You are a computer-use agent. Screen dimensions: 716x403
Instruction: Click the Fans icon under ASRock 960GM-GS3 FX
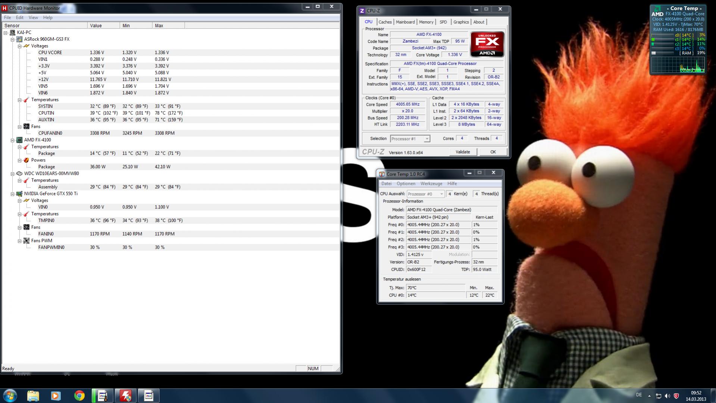coord(26,127)
